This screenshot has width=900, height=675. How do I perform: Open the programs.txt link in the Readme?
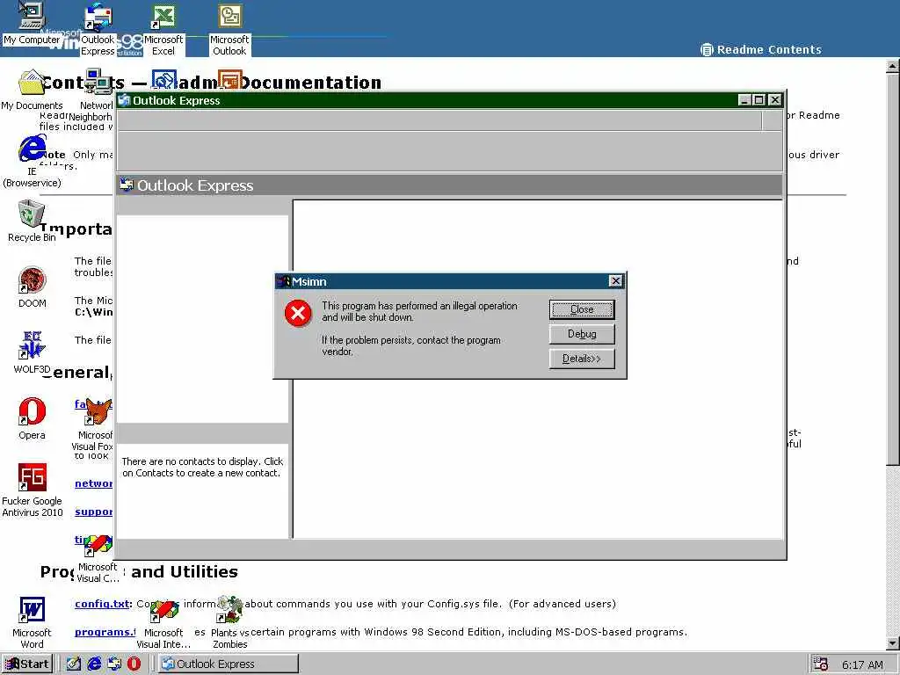tap(104, 632)
